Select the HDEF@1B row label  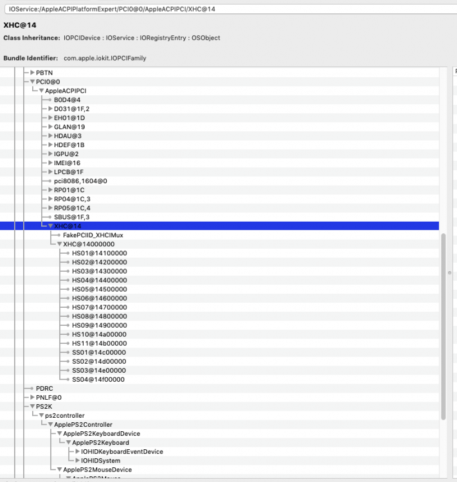(x=69, y=145)
